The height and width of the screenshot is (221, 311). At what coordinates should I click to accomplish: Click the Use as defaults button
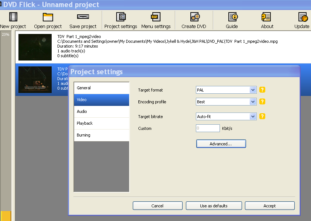click(x=214, y=206)
